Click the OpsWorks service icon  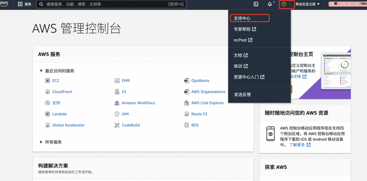(x=187, y=81)
